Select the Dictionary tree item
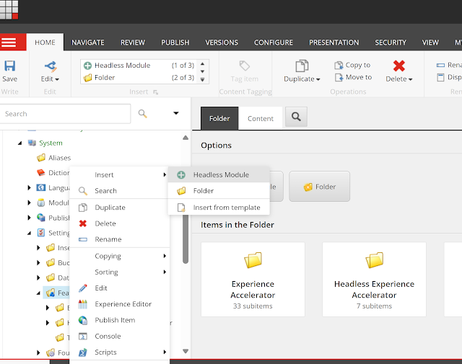The height and width of the screenshot is (364, 462). 53,173
